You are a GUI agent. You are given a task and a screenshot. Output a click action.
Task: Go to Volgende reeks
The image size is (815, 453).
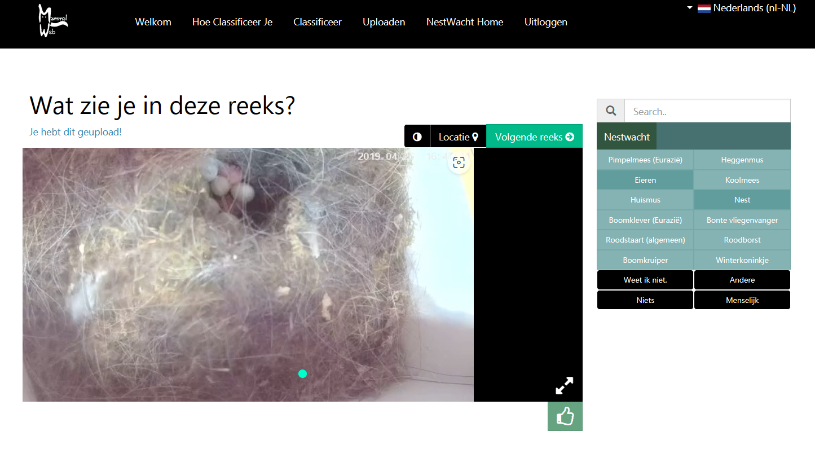click(x=534, y=137)
